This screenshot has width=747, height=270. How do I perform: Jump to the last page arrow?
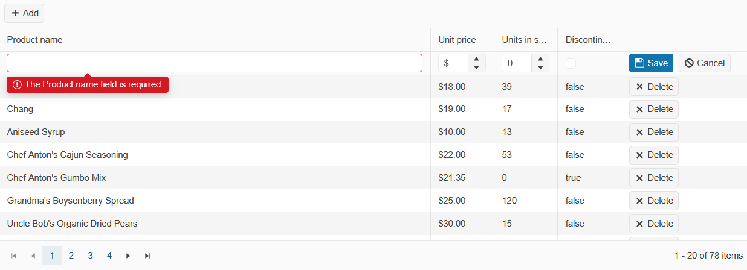click(x=147, y=256)
